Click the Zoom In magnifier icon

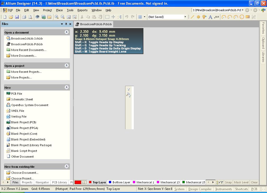click(57, 17)
